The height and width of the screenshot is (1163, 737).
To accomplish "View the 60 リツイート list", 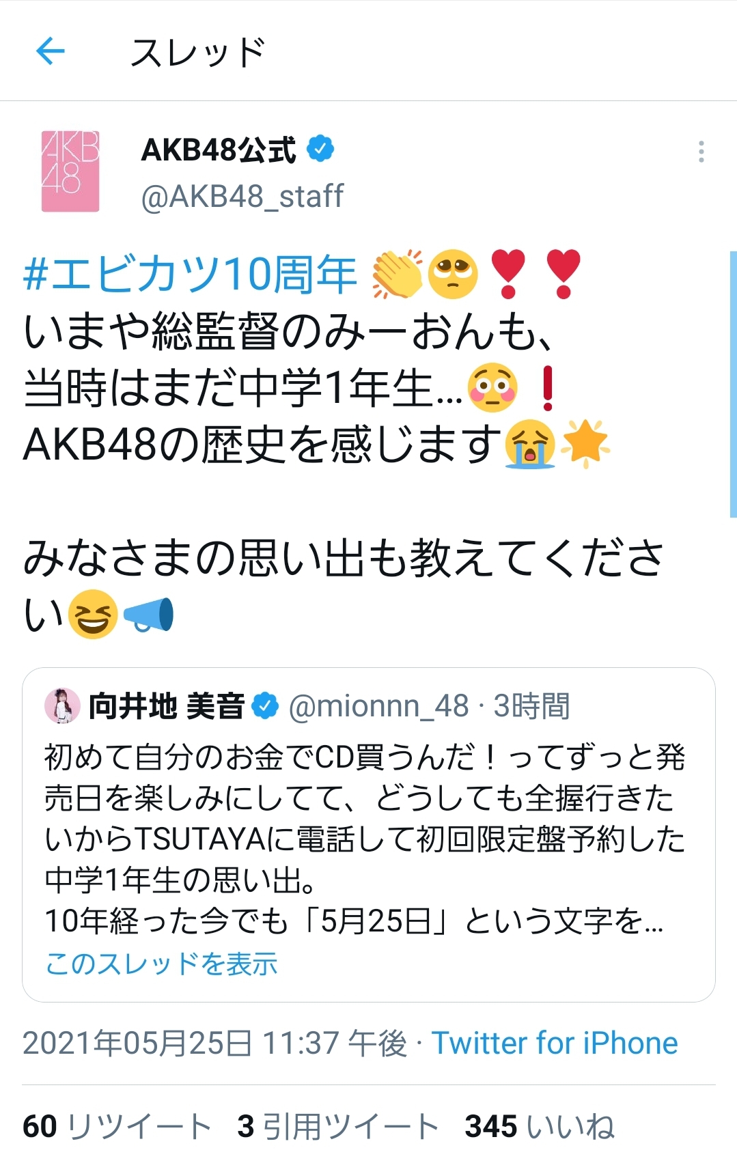I will (x=117, y=1126).
